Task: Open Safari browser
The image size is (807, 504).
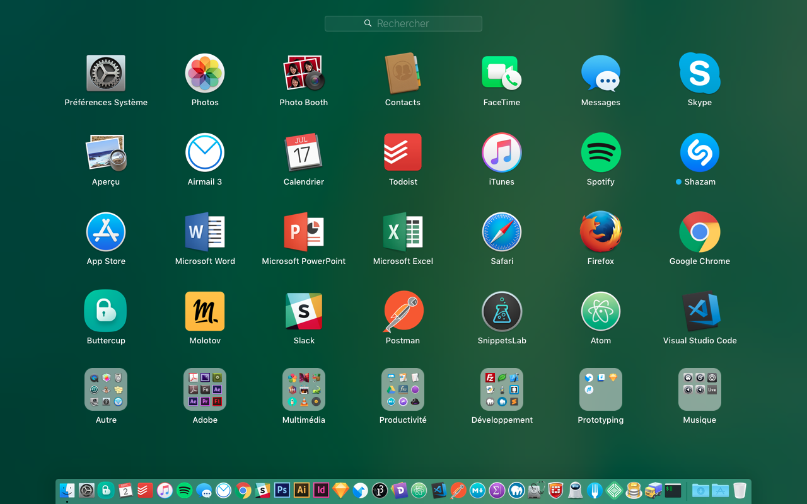Action: pos(502,232)
